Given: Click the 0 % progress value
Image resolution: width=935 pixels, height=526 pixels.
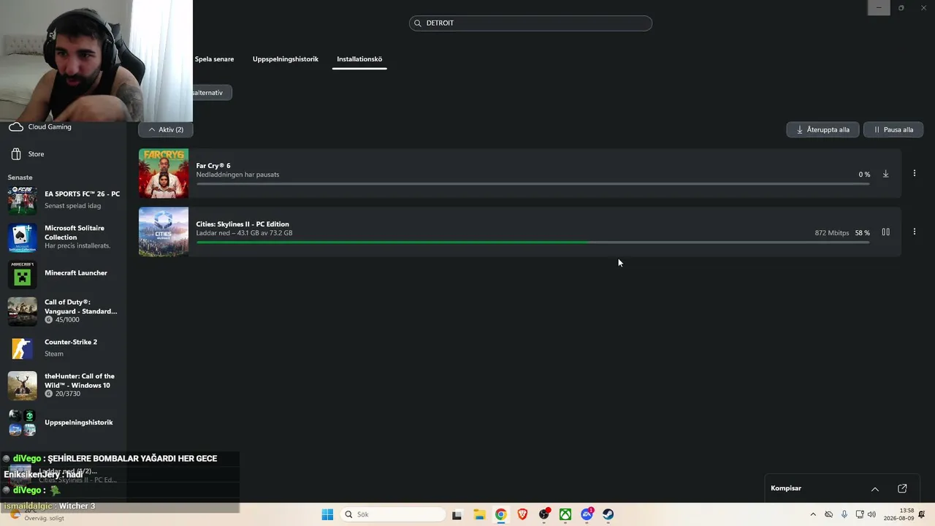Looking at the screenshot, I should click(x=864, y=175).
